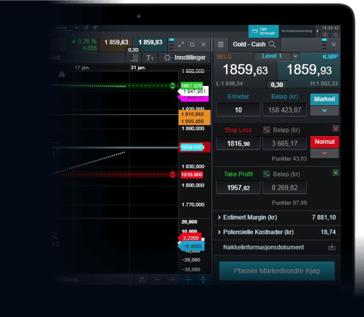This screenshot has width=364, height=317.
Task: Open the hamburger menu in the ticket panel
Action: [x=221, y=44]
